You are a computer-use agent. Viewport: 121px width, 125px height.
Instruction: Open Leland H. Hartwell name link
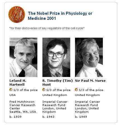coord(18,83)
